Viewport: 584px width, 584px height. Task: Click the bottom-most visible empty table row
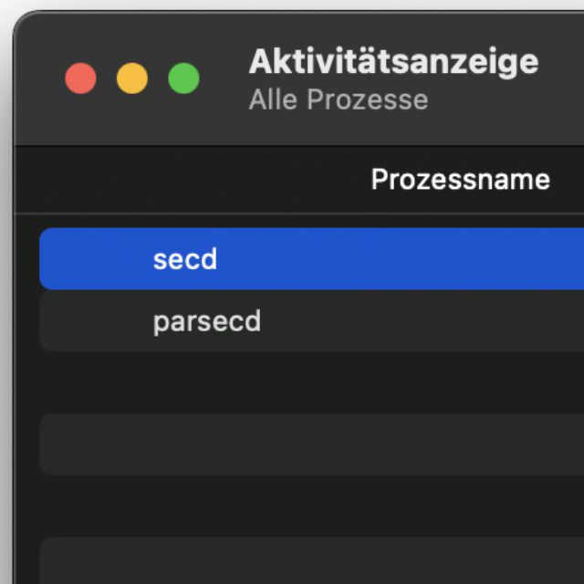[310, 561]
